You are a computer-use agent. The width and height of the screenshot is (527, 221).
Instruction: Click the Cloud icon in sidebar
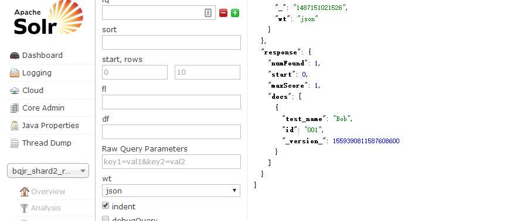(15, 91)
